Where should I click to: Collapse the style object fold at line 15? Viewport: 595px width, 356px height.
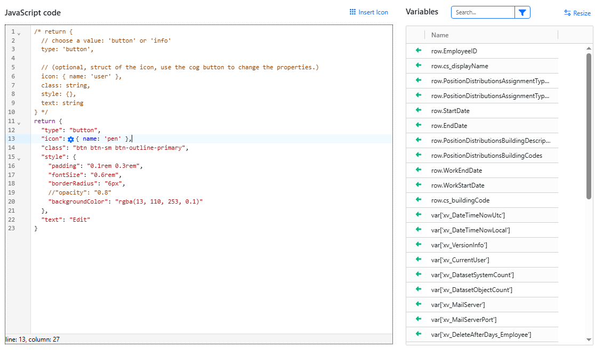19,158
